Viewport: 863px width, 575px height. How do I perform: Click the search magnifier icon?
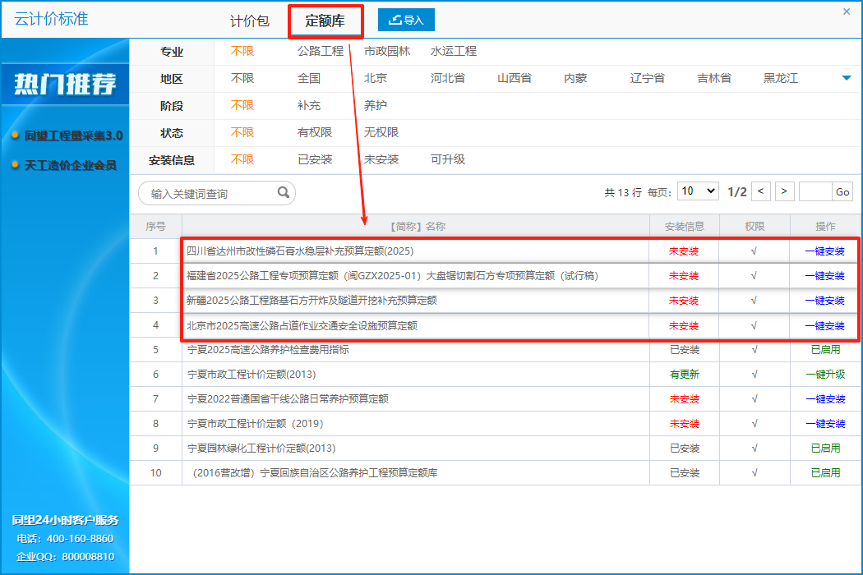coord(283,193)
